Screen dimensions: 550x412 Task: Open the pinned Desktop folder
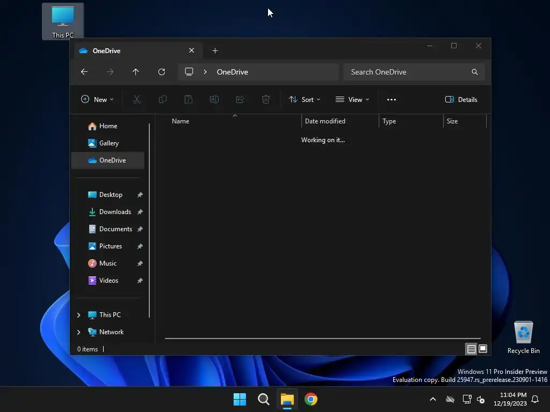108,195
